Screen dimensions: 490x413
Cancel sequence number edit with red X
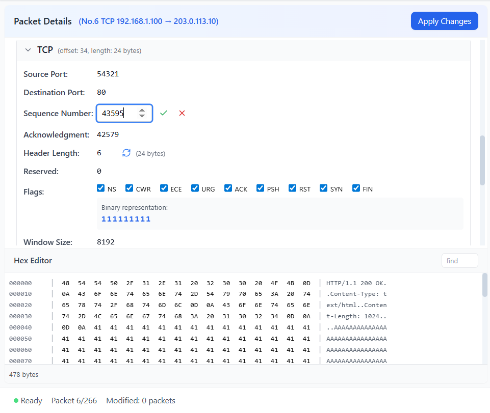[x=182, y=113]
